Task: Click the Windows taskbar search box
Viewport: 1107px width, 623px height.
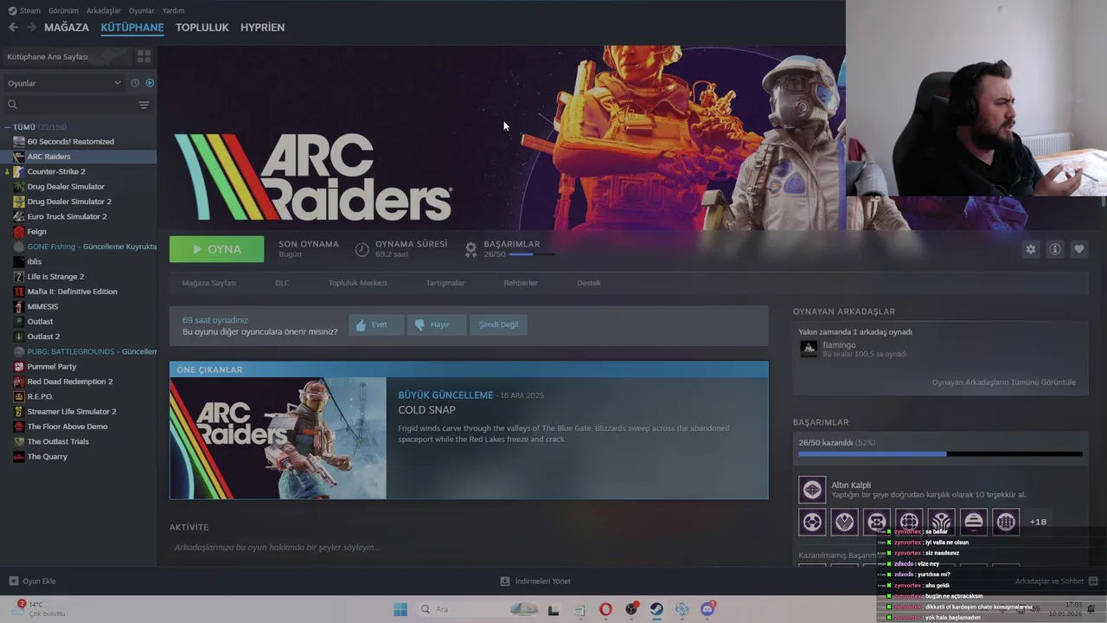Action: pyautogui.click(x=474, y=609)
